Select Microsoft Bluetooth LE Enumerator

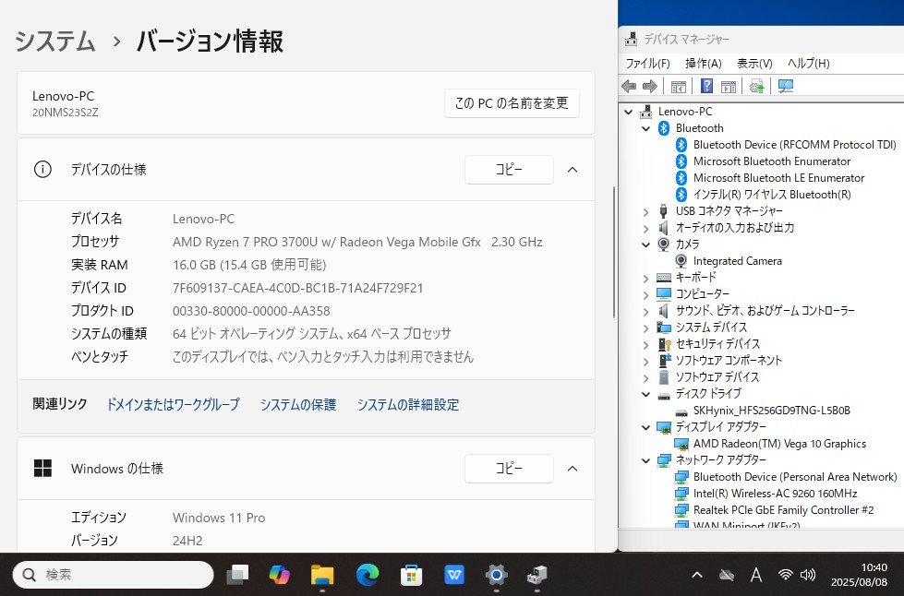779,178
